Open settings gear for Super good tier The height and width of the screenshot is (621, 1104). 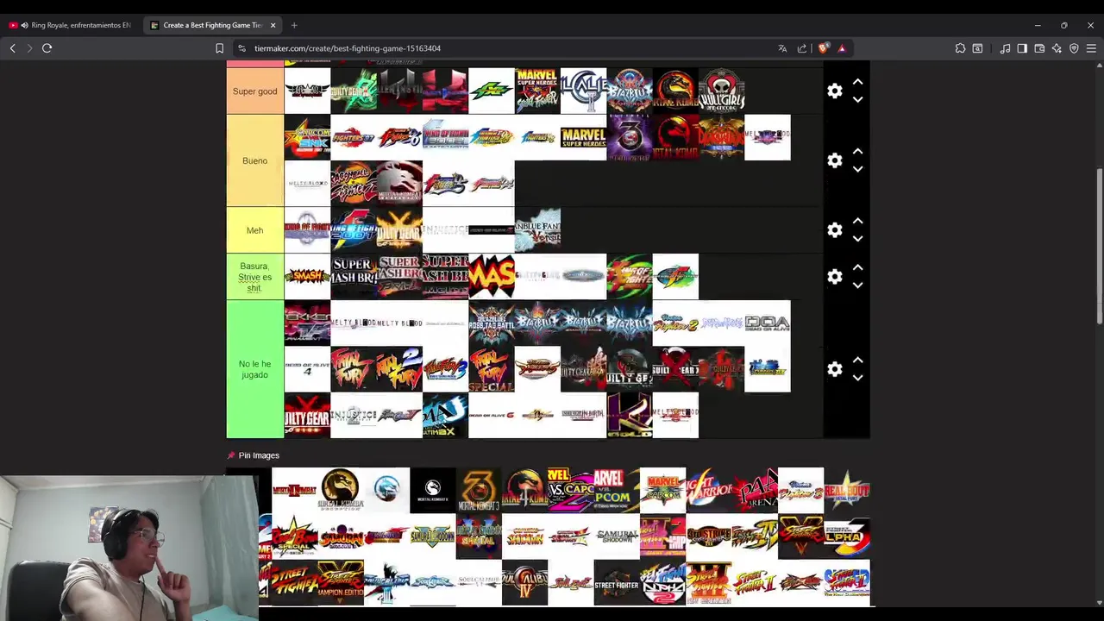click(834, 91)
